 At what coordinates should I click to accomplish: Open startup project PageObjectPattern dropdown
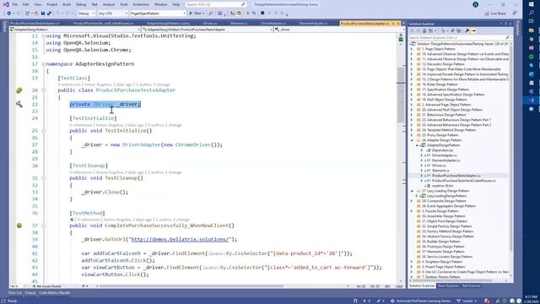(x=158, y=14)
